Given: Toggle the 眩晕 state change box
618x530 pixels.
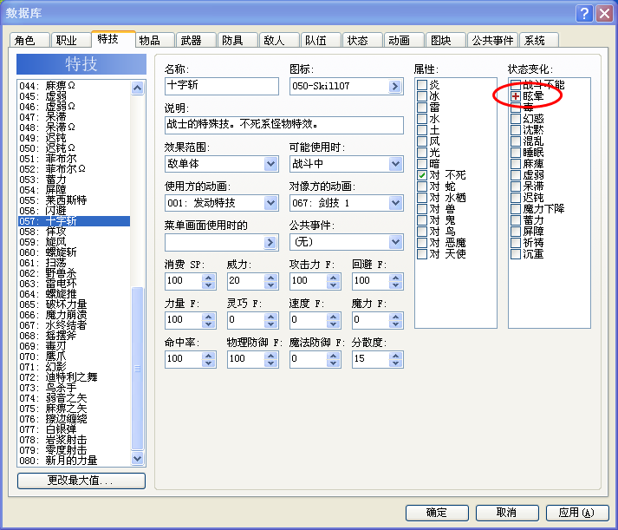Looking at the screenshot, I should pyautogui.click(x=516, y=95).
